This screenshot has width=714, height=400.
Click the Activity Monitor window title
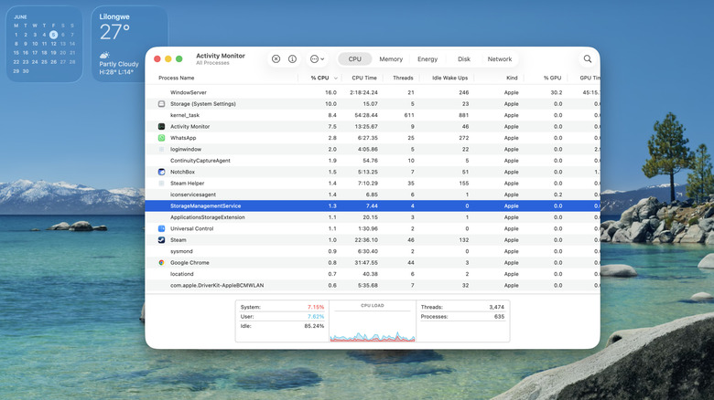(x=221, y=56)
